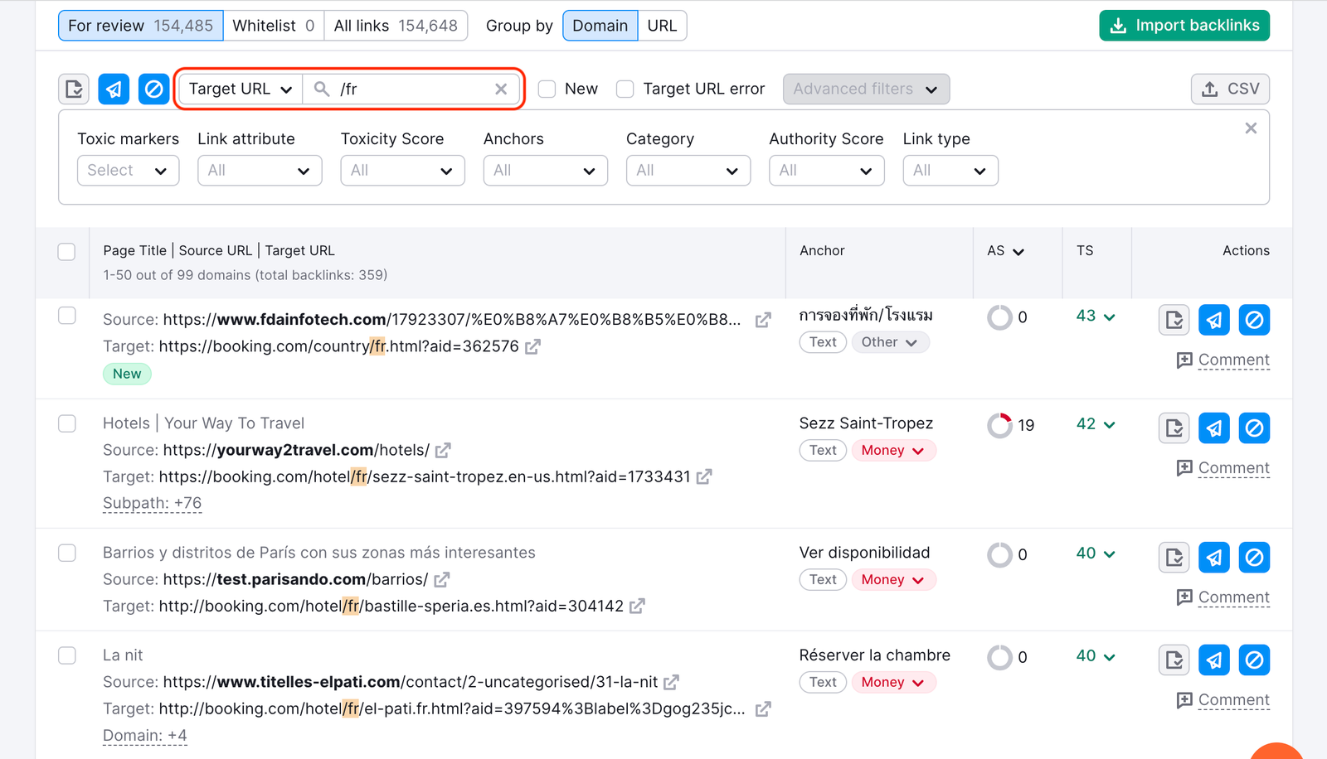Disavow the yourway2travel.com backlink row

[1254, 428]
